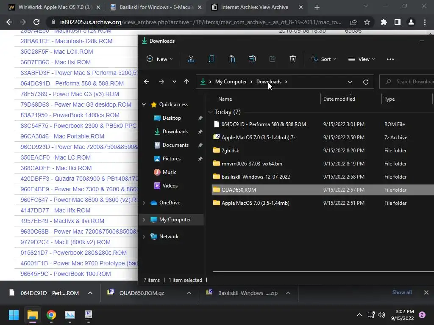Open 96CA3846 Mac Portable.ROM link

62,136
